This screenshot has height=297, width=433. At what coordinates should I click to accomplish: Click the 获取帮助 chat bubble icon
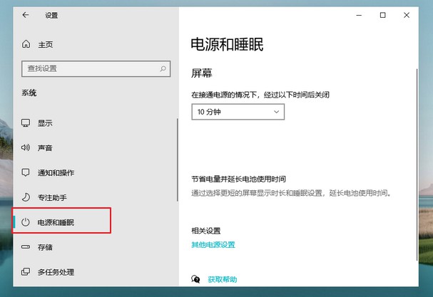(195, 279)
